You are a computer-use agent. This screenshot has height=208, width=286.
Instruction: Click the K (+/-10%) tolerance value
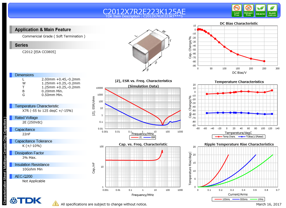point(32,146)
